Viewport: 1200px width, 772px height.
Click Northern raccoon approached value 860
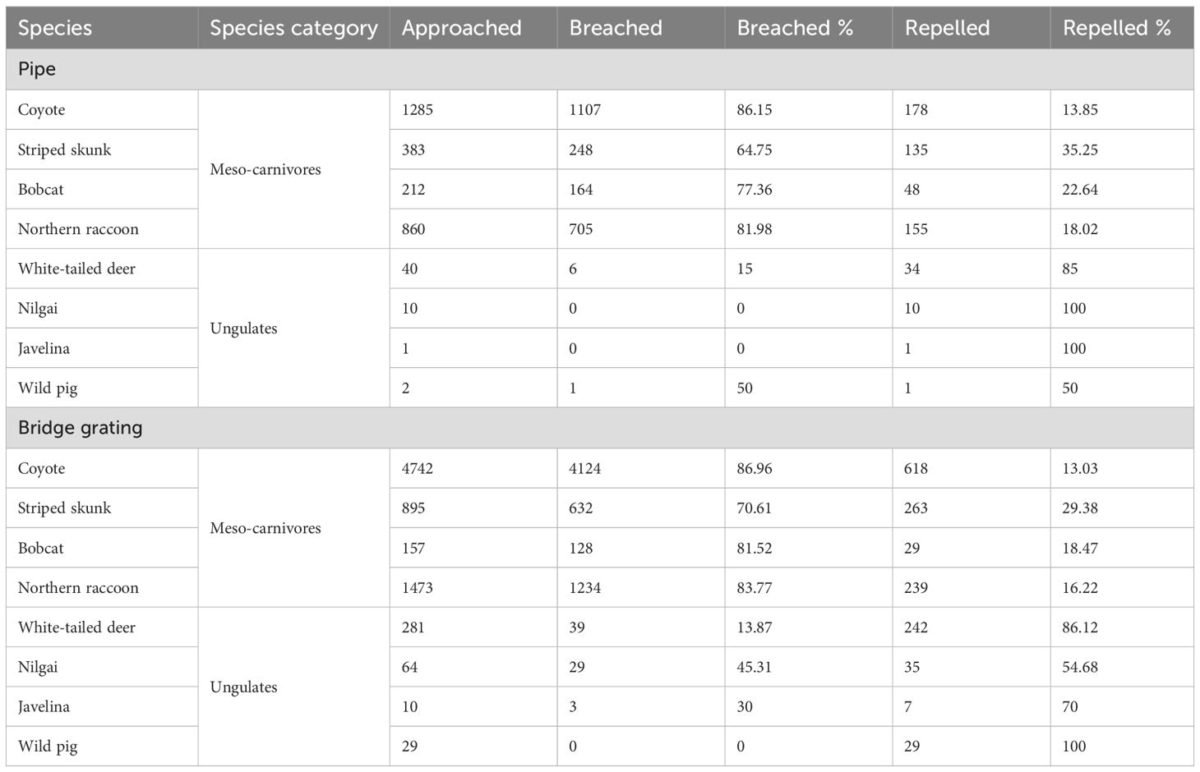pos(413,229)
